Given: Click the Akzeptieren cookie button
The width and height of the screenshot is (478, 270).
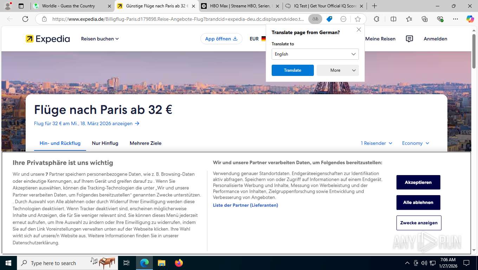Looking at the screenshot, I should tap(418, 182).
